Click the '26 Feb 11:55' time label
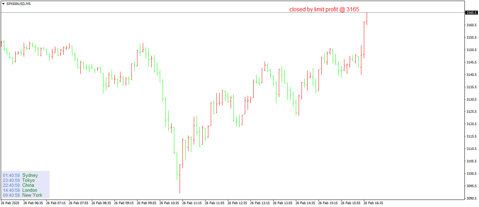The width and height of the screenshot is (479, 207). coord(214,203)
